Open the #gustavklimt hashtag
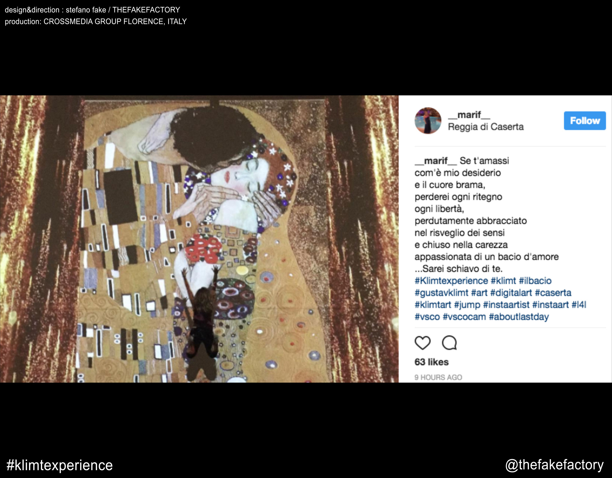 pyautogui.click(x=441, y=293)
